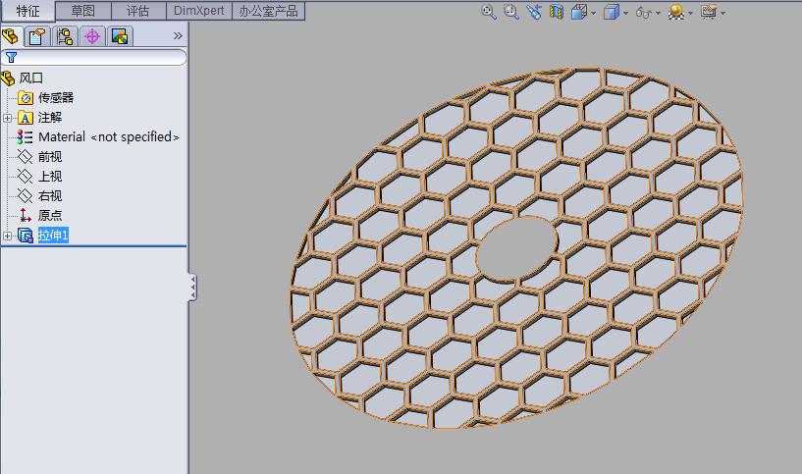Switch to the DimXpert tab
The width and height of the screenshot is (802, 474).
click(x=199, y=11)
